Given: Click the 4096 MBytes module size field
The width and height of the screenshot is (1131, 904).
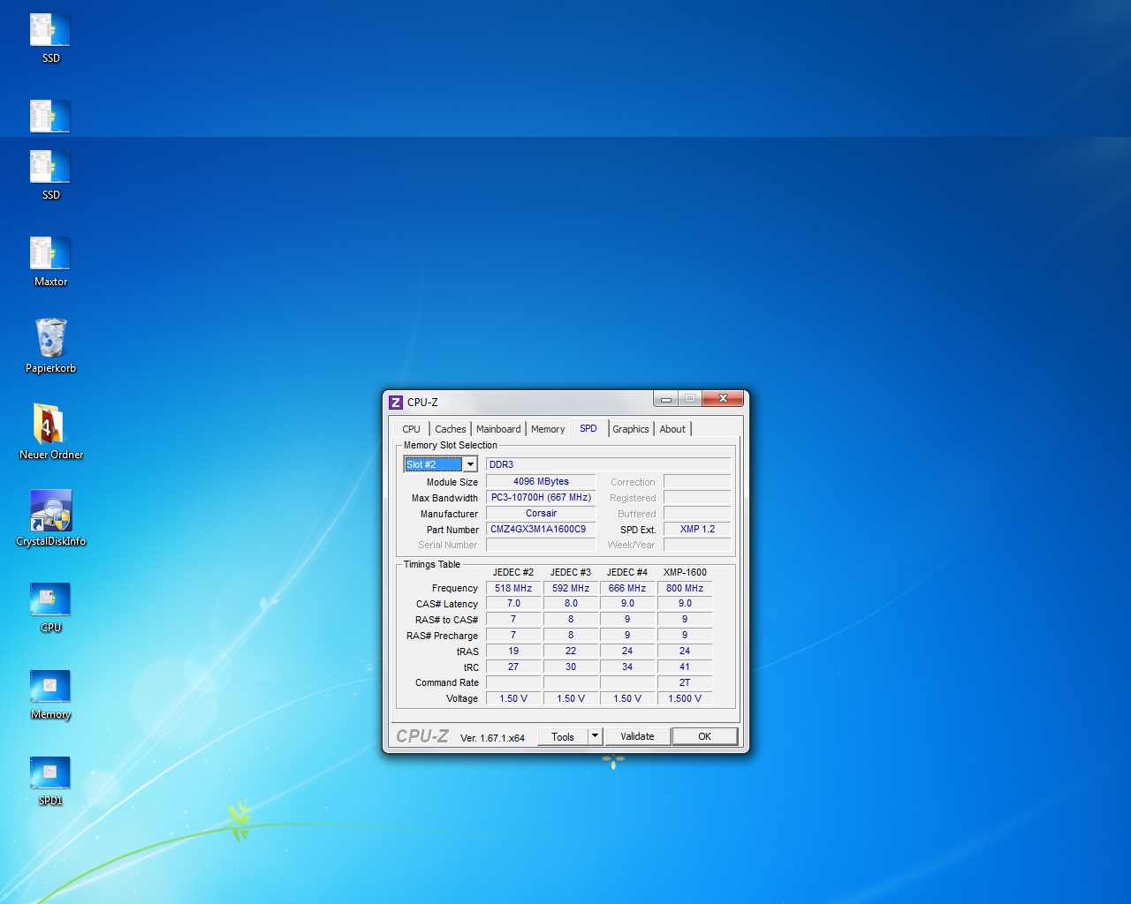Looking at the screenshot, I should [x=541, y=482].
